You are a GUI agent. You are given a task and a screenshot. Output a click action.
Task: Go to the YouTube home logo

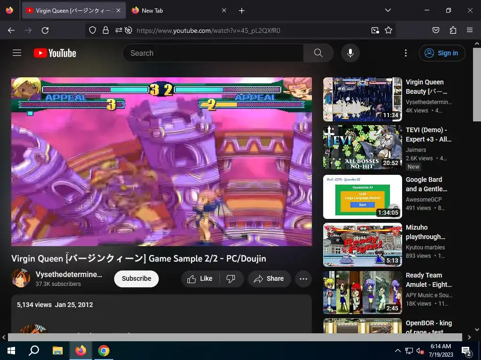coord(55,53)
